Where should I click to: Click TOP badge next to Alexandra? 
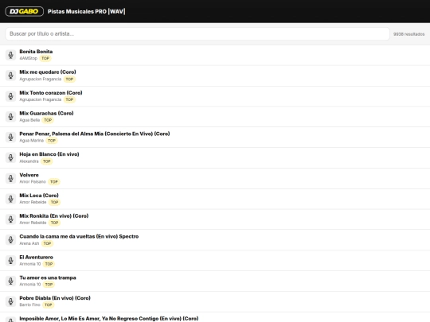47,161
